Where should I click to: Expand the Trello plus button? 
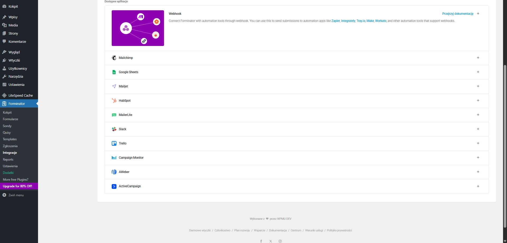point(478,143)
